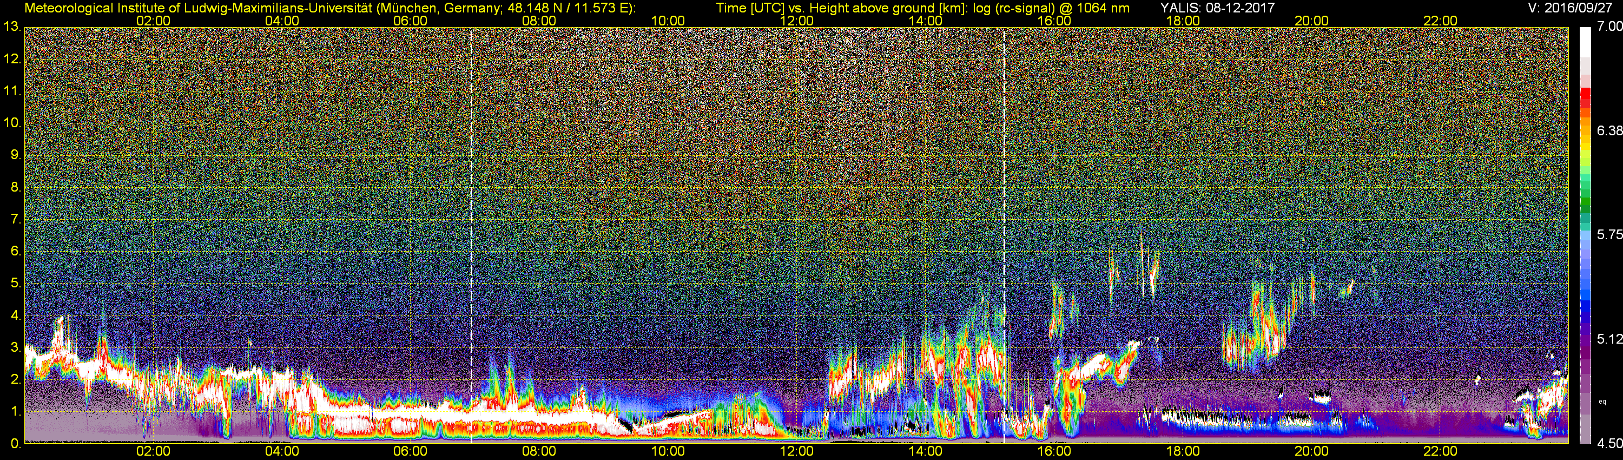The image size is (1623, 460).
Task: Click the 13 km label on the height axis
Action: 11,27
